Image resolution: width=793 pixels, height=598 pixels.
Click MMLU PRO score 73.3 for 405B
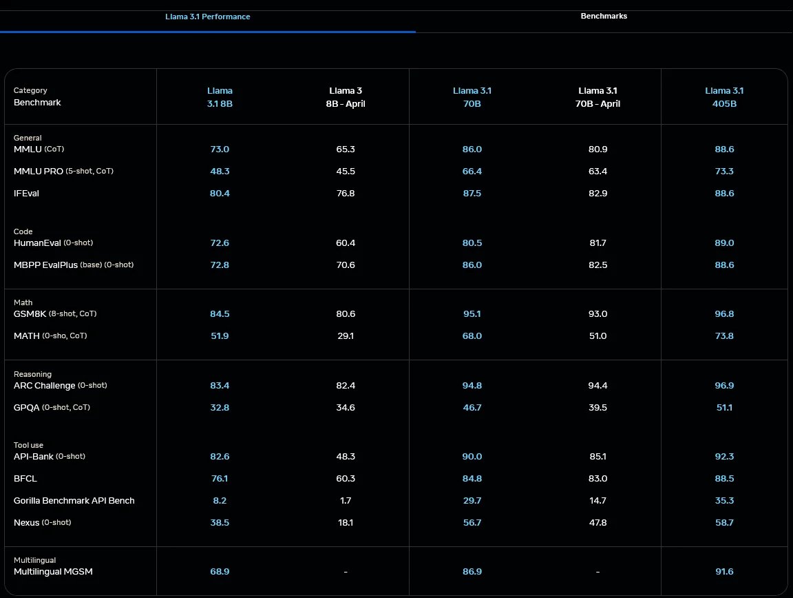724,171
